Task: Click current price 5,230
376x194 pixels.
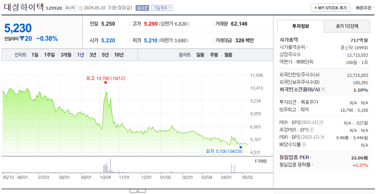Action: point(18,28)
